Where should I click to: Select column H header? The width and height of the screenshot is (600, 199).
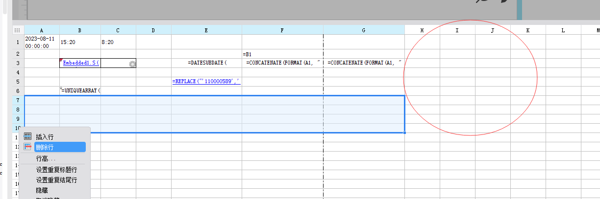[422, 30]
